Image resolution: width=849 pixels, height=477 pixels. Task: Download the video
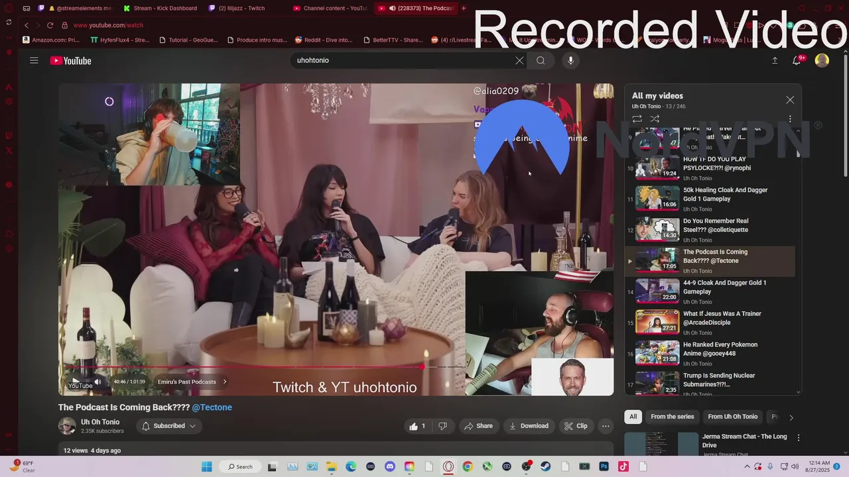pos(529,426)
